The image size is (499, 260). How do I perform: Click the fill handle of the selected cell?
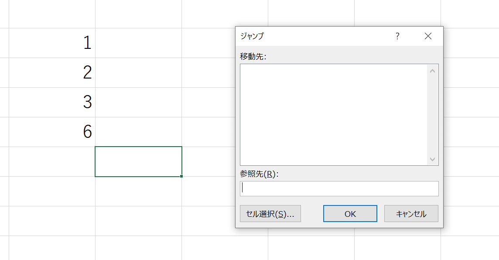[x=181, y=175]
